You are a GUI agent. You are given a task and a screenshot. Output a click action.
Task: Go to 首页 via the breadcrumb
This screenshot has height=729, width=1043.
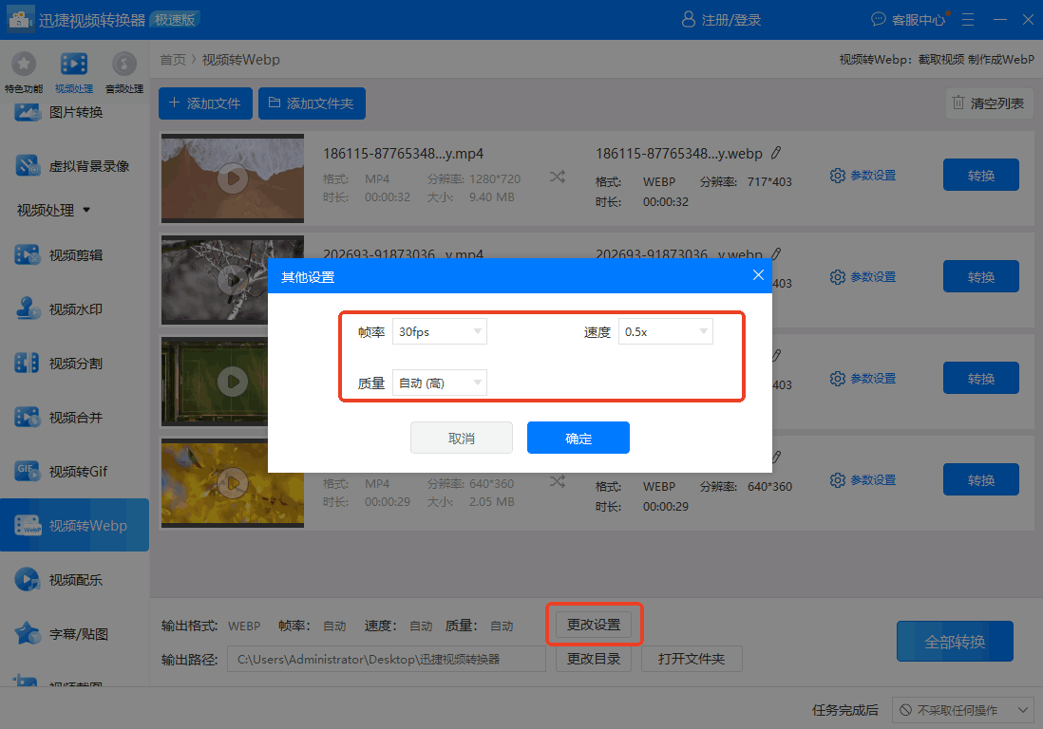click(x=172, y=58)
